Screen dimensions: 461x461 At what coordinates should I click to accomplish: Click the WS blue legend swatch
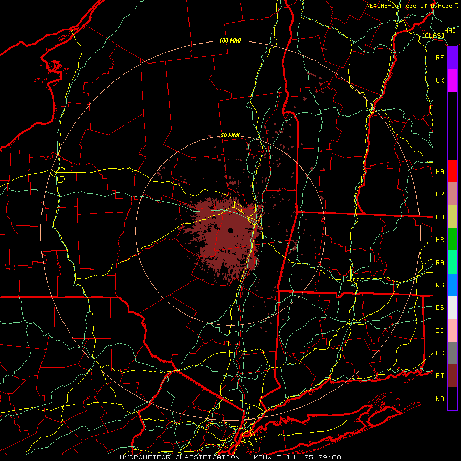coord(452,285)
